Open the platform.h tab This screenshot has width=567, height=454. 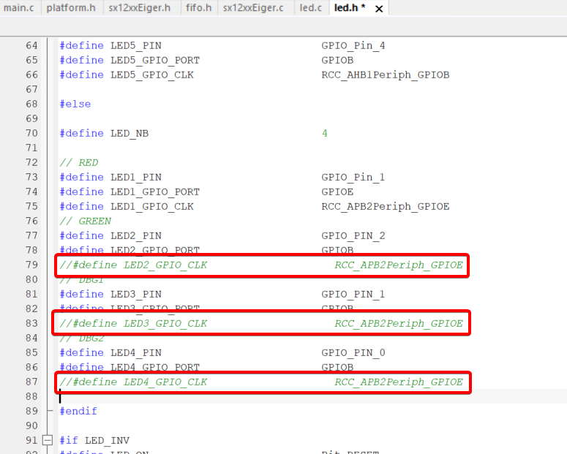pyautogui.click(x=71, y=8)
